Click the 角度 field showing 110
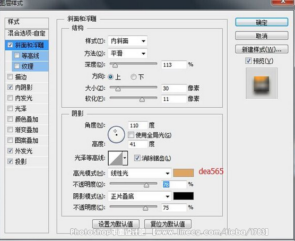 click(138, 125)
